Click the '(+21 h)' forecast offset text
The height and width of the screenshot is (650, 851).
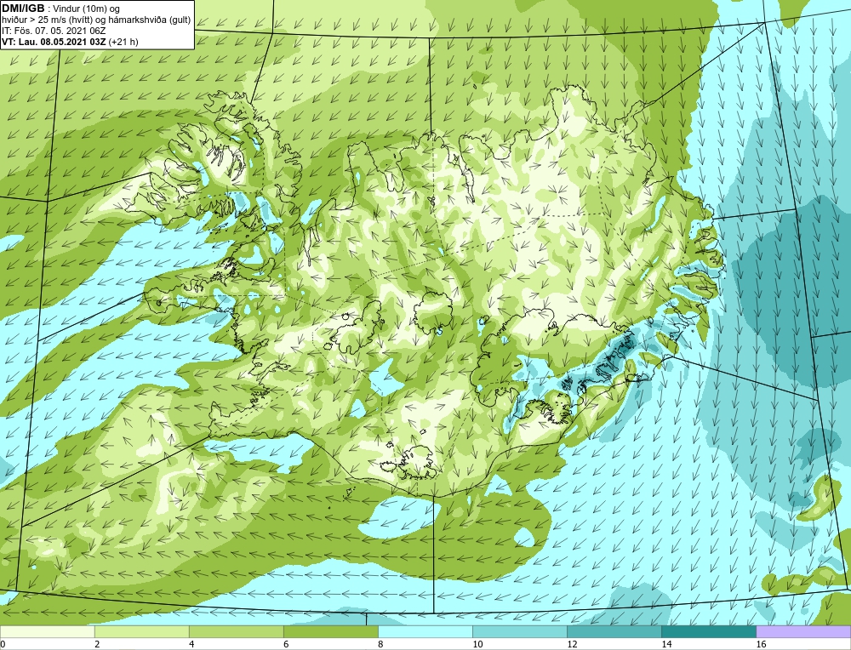[x=123, y=42]
